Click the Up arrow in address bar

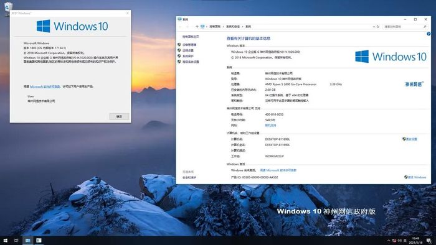(x=197, y=27)
